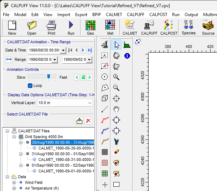Open the CALPOST menu
The width and height of the screenshot is (217, 191).
[158, 15]
